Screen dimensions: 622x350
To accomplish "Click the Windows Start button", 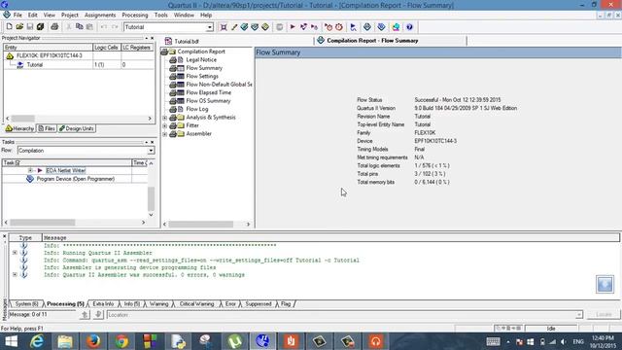I will pyautogui.click(x=11, y=341).
